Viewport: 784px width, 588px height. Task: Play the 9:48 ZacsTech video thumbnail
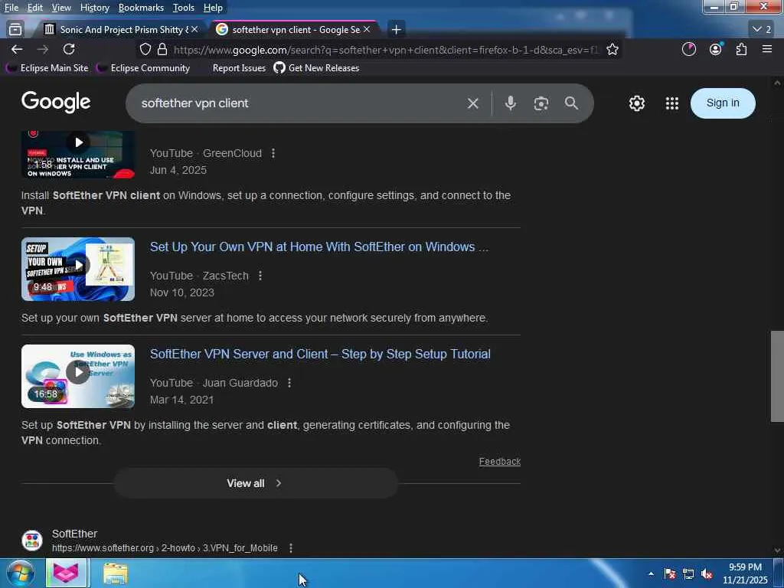pyautogui.click(x=78, y=269)
